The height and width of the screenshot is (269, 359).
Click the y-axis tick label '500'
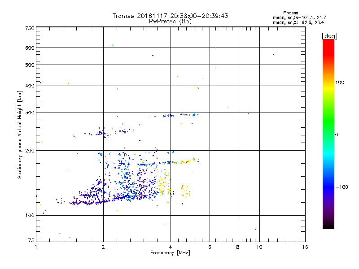click(x=30, y=65)
